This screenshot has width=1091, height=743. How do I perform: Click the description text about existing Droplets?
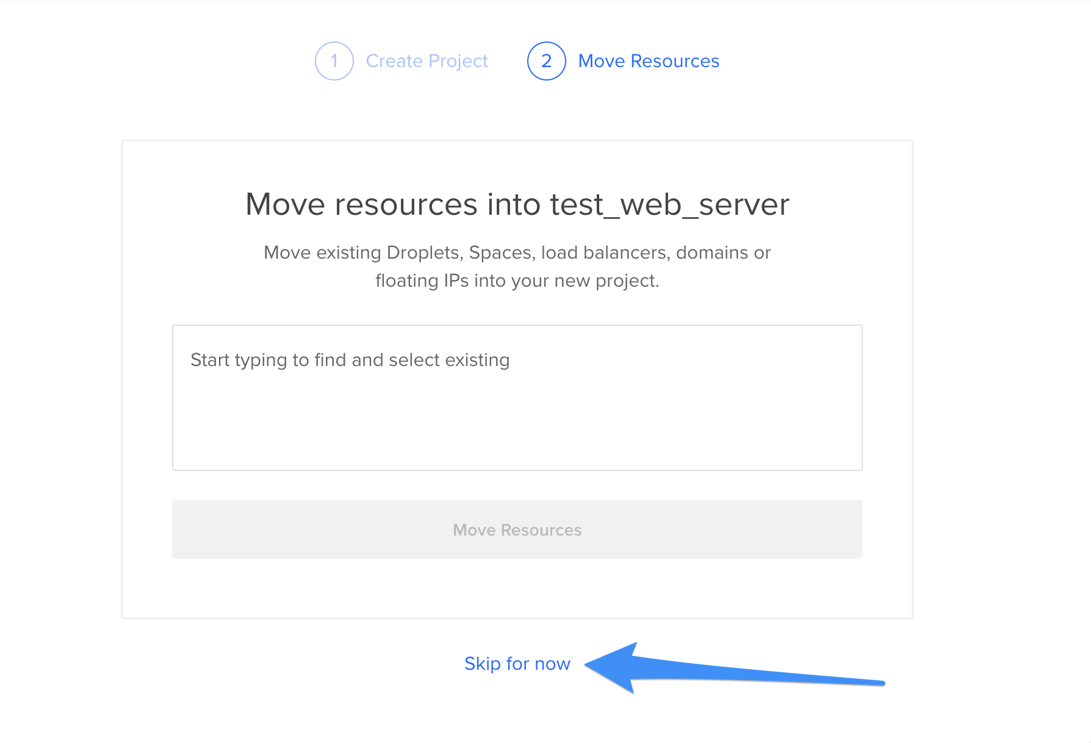(517, 267)
